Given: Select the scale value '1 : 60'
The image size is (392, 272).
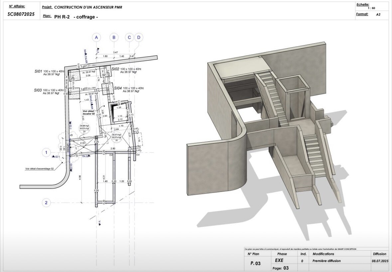Looking at the screenshot, I should 371,8.
